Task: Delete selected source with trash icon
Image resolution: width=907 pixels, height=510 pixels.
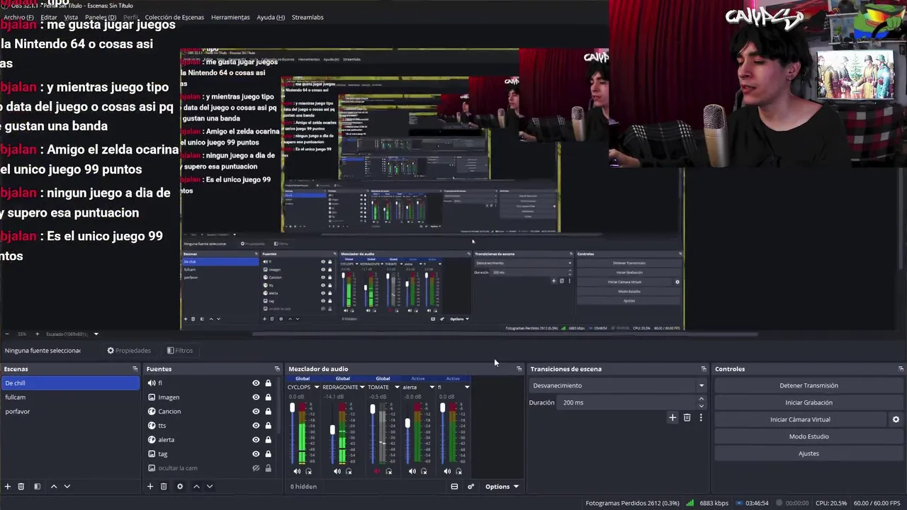Action: [164, 487]
